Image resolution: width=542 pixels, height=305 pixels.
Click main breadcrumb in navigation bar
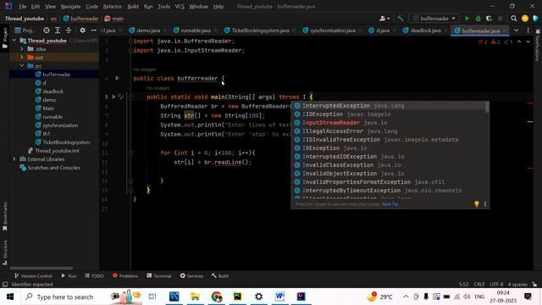[114, 19]
